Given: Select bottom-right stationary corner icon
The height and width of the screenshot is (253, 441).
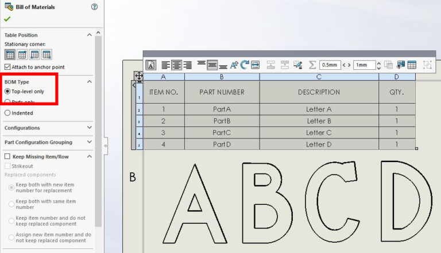Looking at the screenshot, I should click(47, 55).
